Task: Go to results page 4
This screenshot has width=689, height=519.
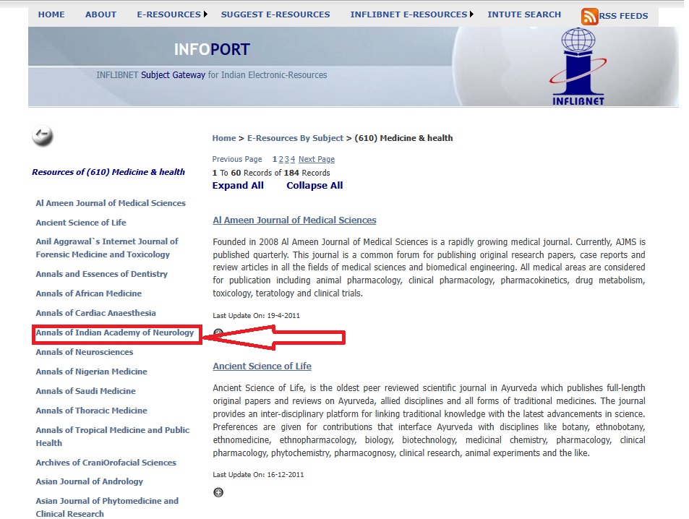Action: (293, 159)
